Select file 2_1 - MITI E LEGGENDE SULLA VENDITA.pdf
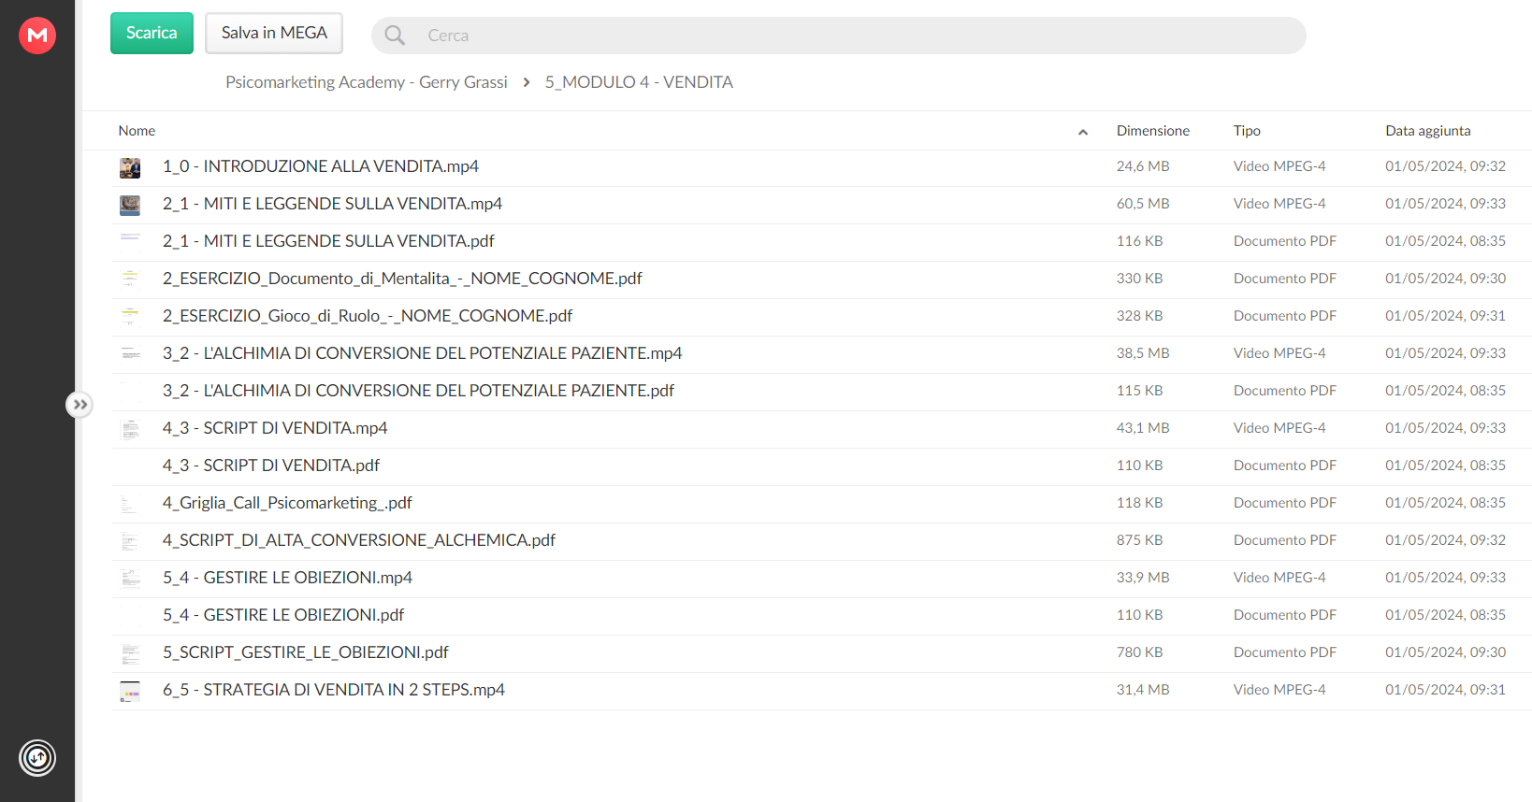 point(328,241)
